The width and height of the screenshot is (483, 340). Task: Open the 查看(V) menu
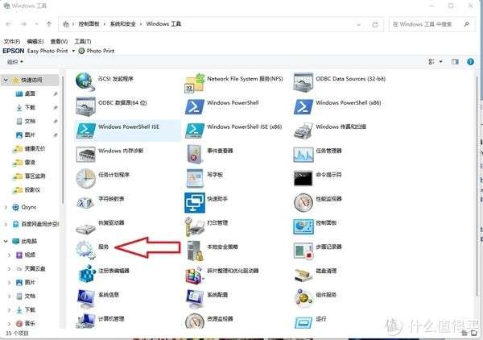coord(59,41)
